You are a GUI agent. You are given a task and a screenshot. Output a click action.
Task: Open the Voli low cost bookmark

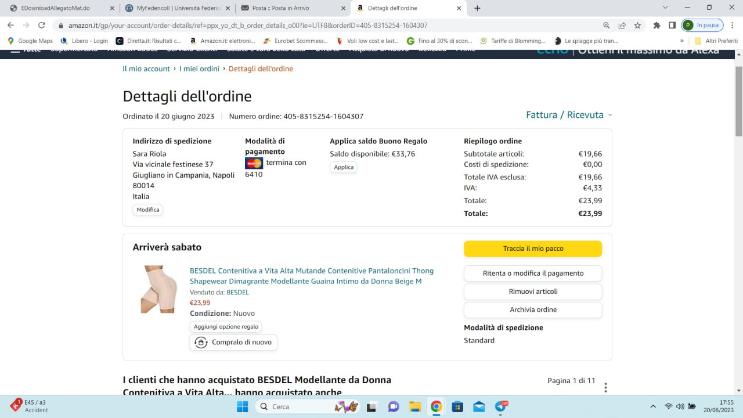(x=367, y=41)
